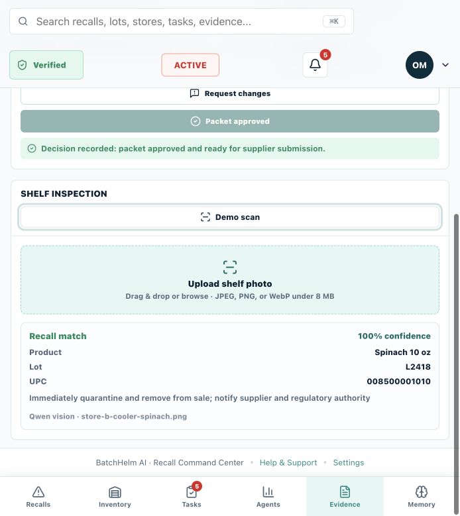This screenshot has height=516, width=460.
Task: Select the Evidence document tab
Action: click(345, 496)
